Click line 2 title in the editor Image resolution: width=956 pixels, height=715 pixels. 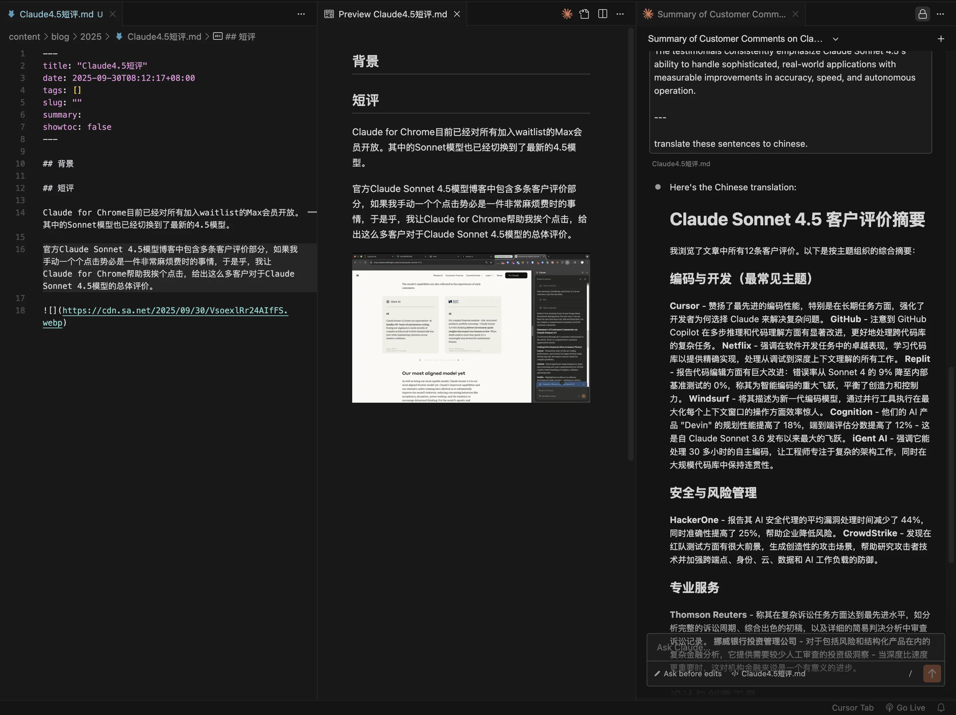pos(95,66)
